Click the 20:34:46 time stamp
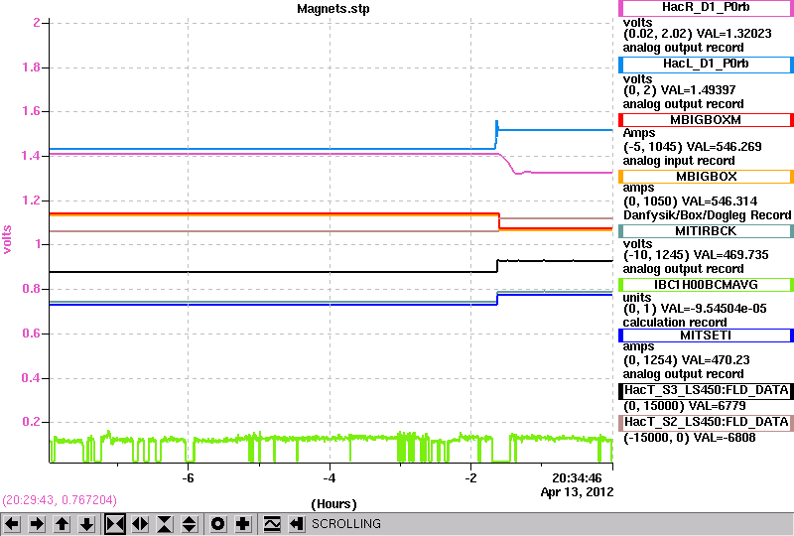794x536 pixels. click(x=577, y=478)
